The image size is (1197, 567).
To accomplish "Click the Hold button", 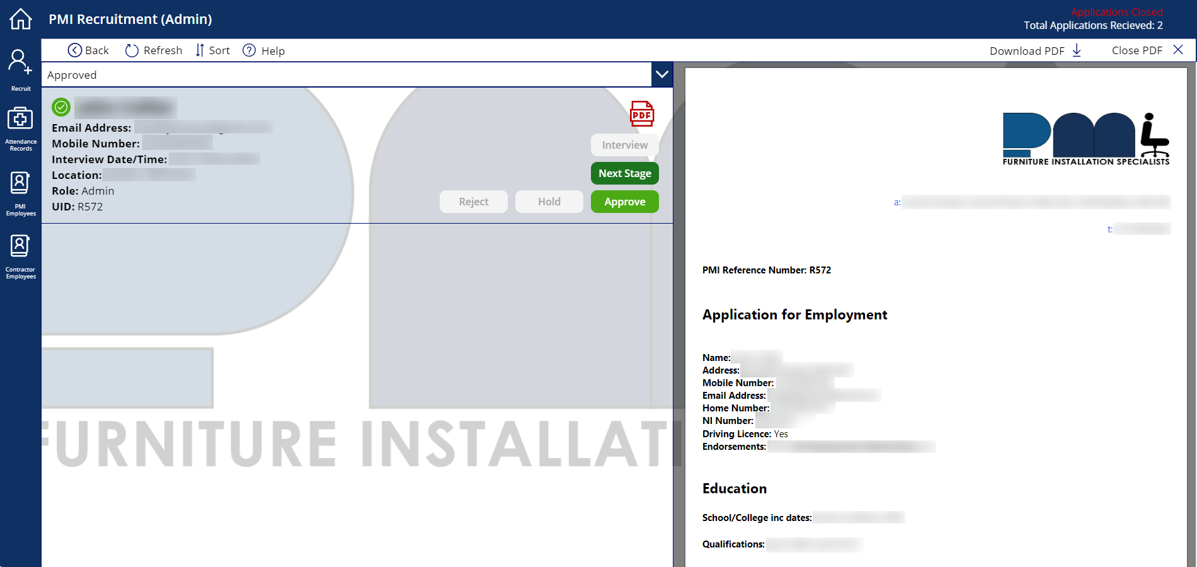I will point(549,202).
